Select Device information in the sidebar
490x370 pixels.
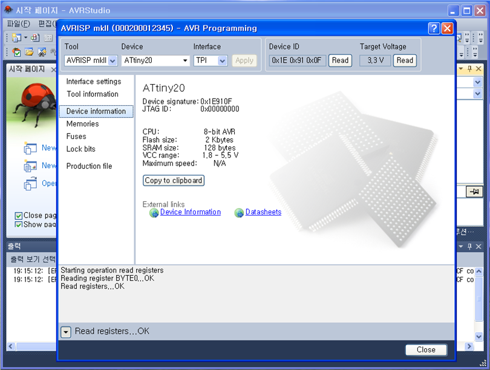96,111
